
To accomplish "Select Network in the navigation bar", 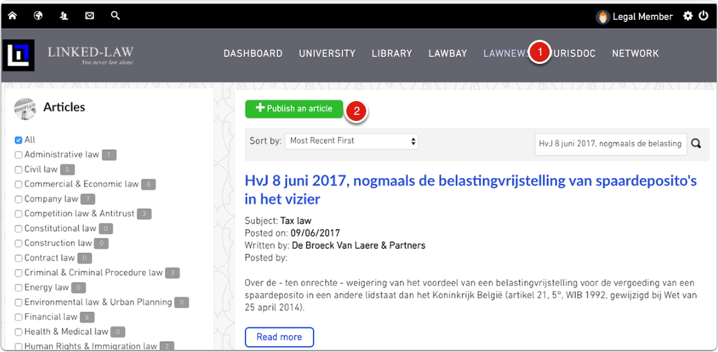I will [635, 54].
